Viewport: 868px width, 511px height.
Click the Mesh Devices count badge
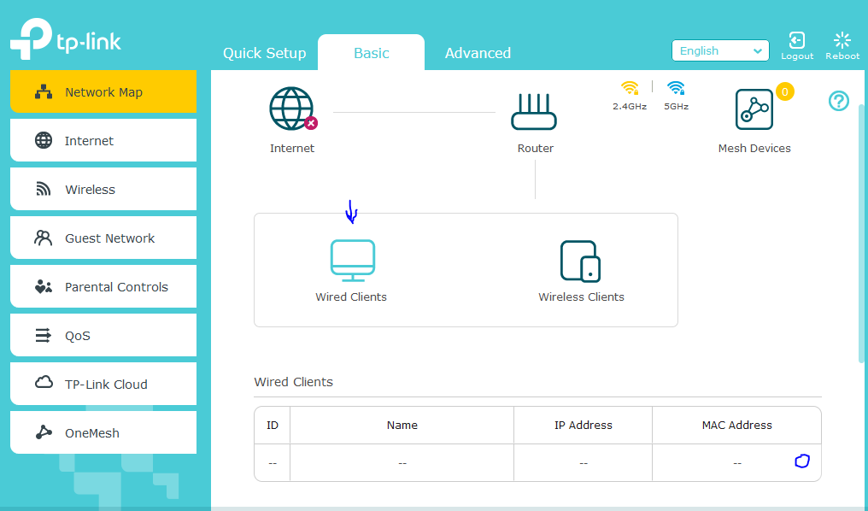pyautogui.click(x=785, y=91)
